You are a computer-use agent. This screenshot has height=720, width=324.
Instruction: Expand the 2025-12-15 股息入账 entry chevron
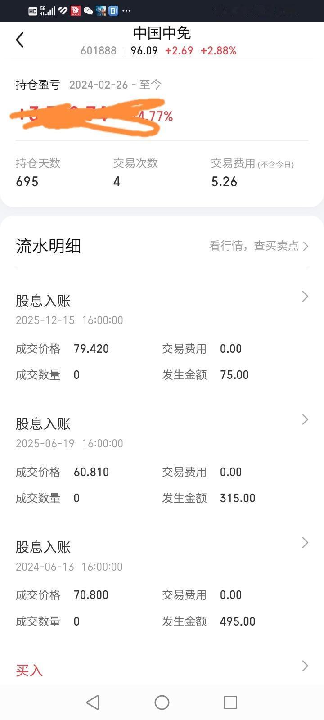point(305,297)
